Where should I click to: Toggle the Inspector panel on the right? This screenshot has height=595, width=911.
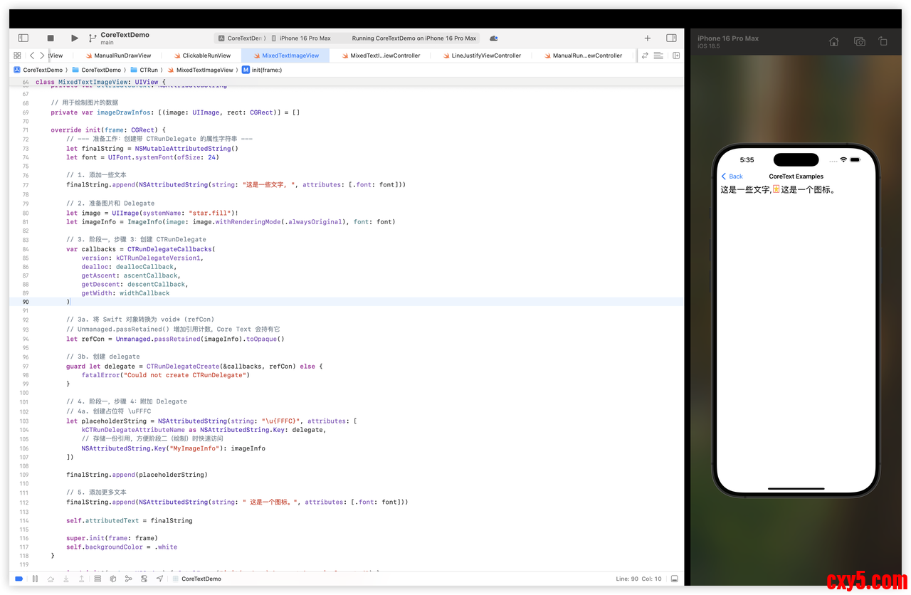[x=670, y=38]
